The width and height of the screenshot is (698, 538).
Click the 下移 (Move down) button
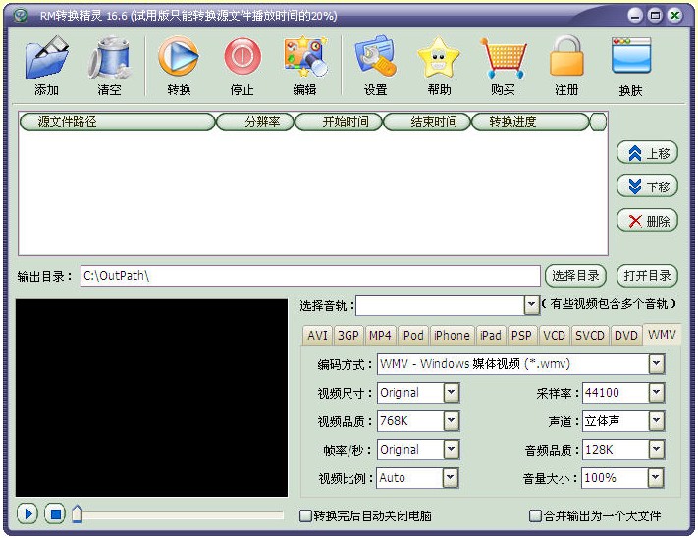(x=647, y=187)
